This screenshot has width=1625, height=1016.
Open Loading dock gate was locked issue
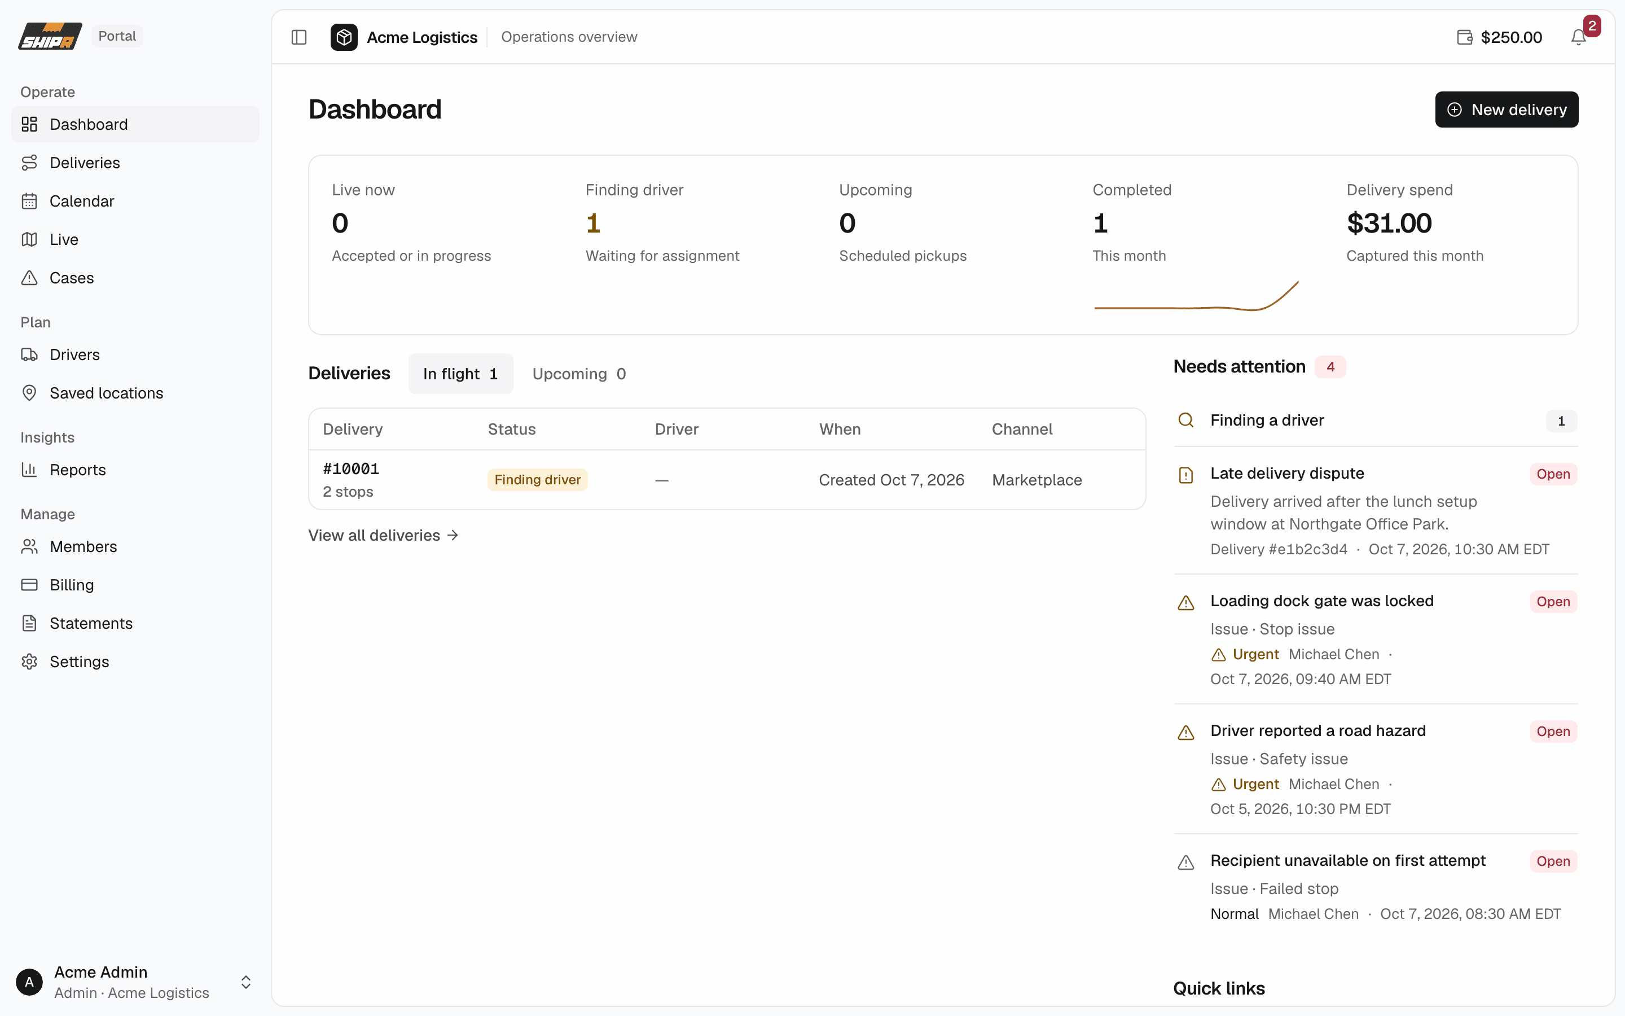[x=1375, y=639]
